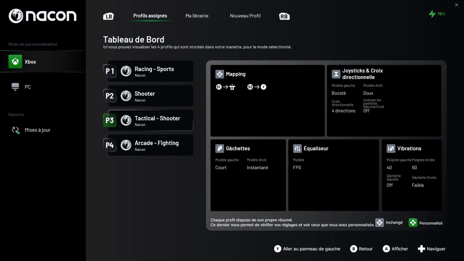464x261 pixels.
Task: Close the window with the X
Action: [x=457, y=5]
